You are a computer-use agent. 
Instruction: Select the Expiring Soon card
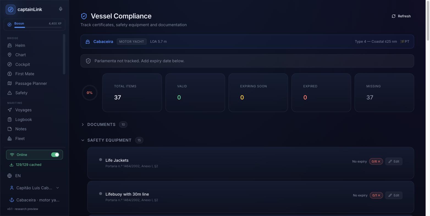click(258, 93)
